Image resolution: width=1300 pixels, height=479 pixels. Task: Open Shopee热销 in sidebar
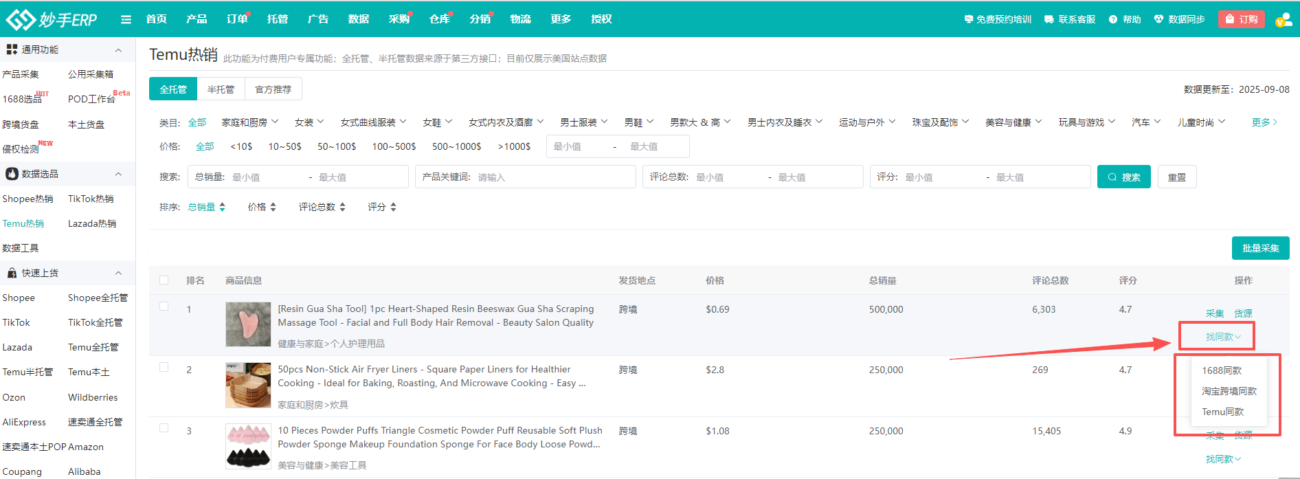tap(27, 199)
